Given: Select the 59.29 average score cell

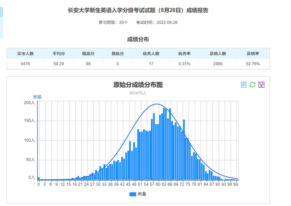Looking at the screenshot, I should (58, 64).
